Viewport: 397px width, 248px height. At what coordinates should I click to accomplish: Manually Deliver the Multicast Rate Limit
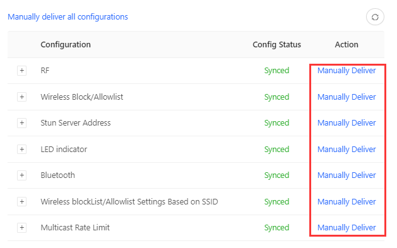click(347, 228)
